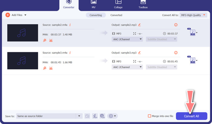The width and height of the screenshot is (212, 124).
Task: Open Convert All to MP3-High Quality dropdown
Action: pos(193,15)
